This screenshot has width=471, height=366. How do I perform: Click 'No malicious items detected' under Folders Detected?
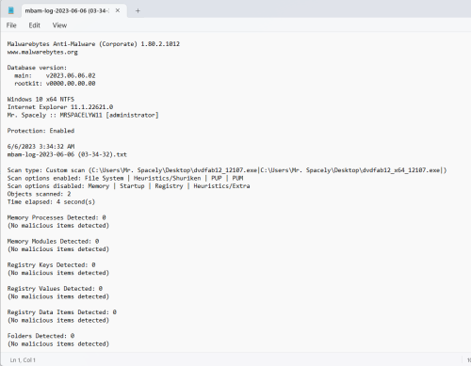[x=58, y=344]
